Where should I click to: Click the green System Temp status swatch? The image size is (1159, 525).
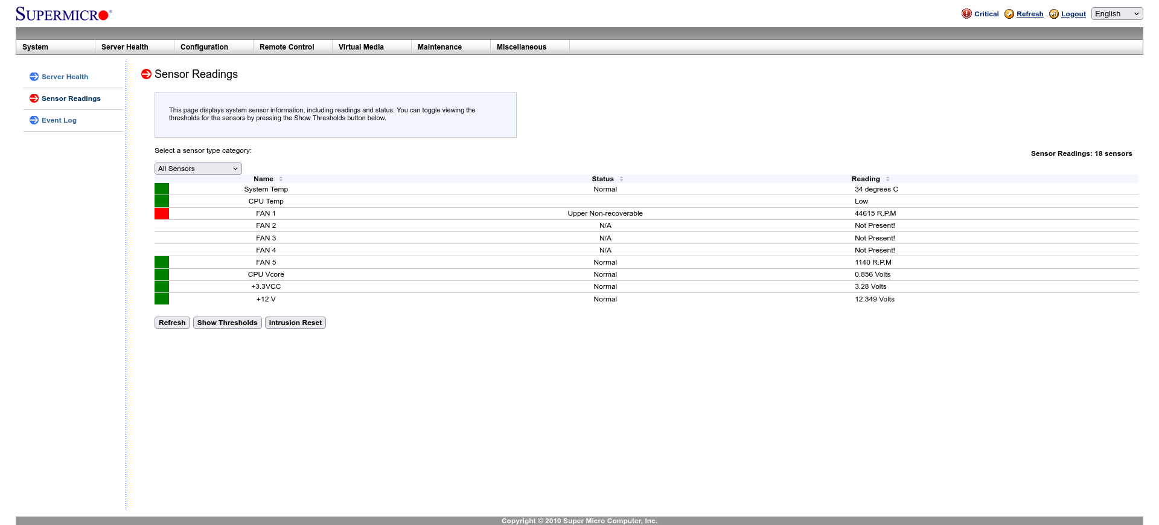tap(162, 189)
